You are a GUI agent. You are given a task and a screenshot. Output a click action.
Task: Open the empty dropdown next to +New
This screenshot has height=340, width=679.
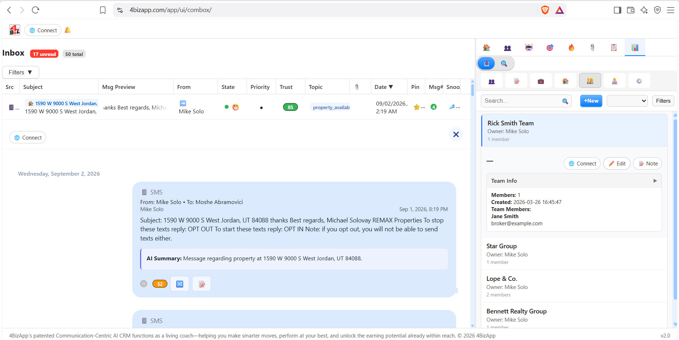(x=627, y=101)
